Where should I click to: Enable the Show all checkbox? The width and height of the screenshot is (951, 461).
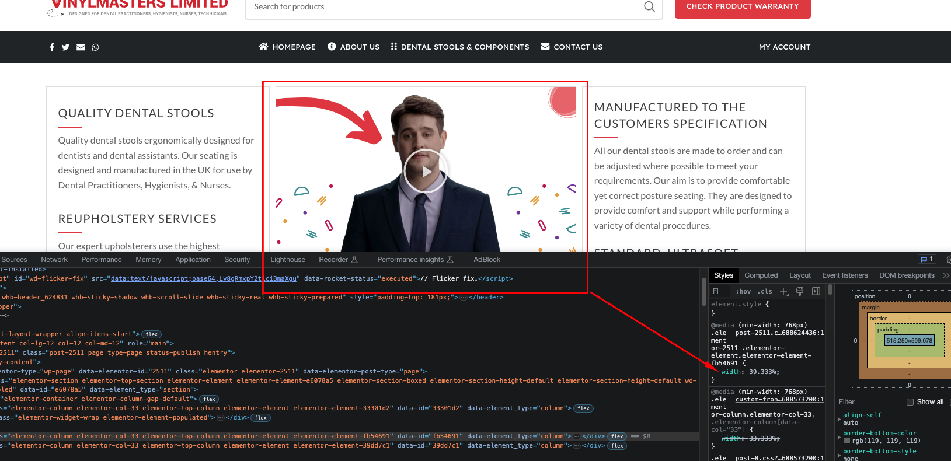click(x=910, y=402)
